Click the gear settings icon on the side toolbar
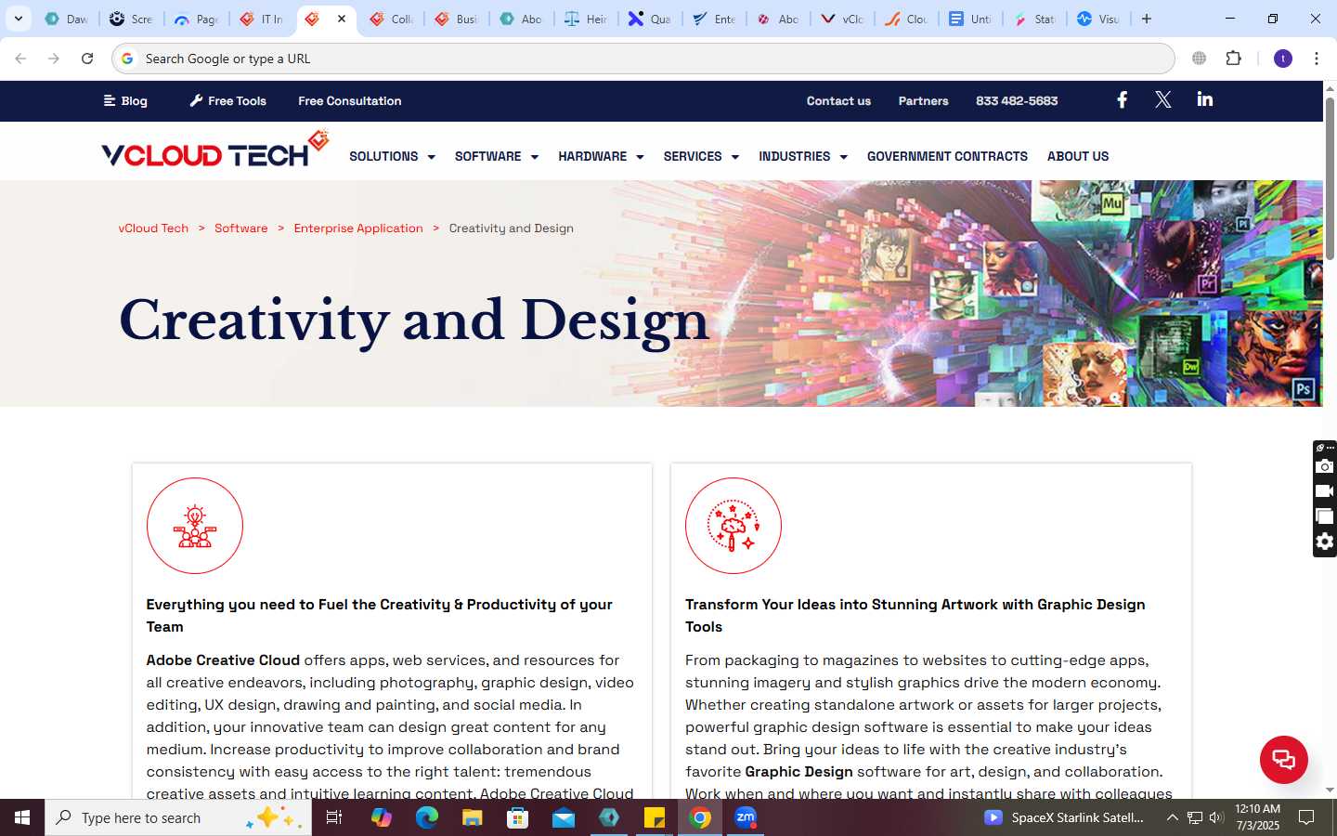The height and width of the screenshot is (836, 1337). coord(1325,542)
